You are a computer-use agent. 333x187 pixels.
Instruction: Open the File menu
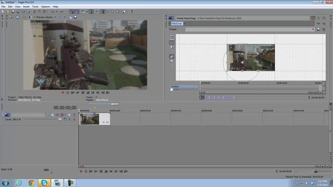pyautogui.click(x=3, y=7)
